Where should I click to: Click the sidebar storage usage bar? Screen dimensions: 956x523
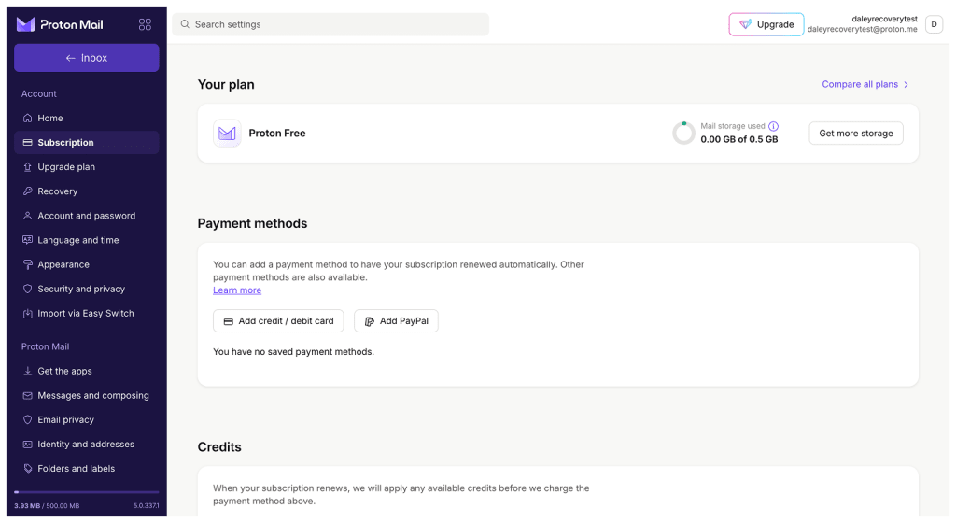click(87, 492)
